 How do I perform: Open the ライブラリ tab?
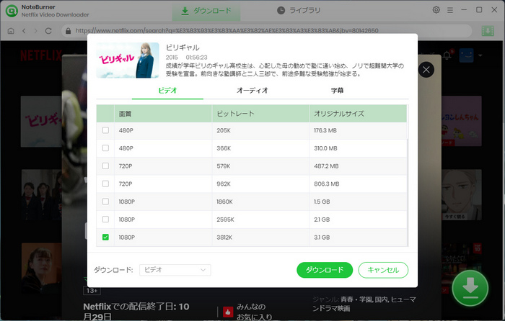(299, 11)
